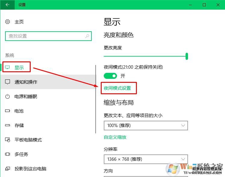This screenshot has width=225, height=177.
Task: Click the speech bubble icon for 通知和操作
Action: point(8,82)
